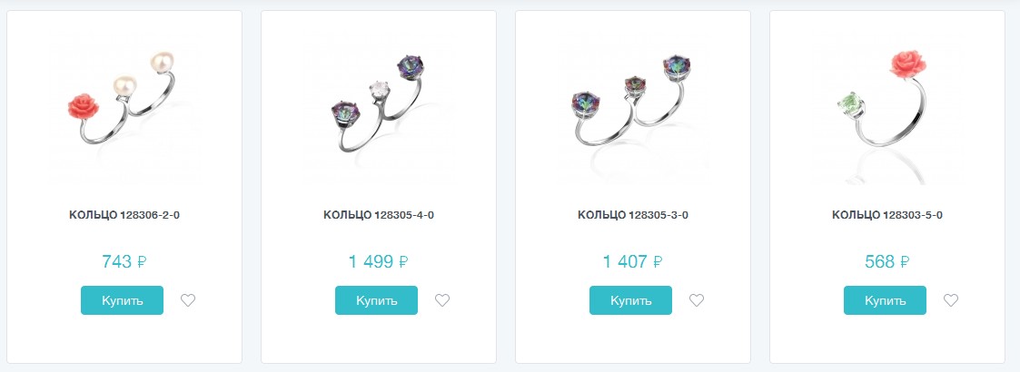This screenshot has height=372, width=1020.
Task: Click photo of green stone and rose ring
Action: [887, 104]
